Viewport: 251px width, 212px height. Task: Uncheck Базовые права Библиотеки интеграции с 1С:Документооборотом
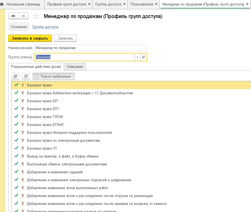[16, 93]
